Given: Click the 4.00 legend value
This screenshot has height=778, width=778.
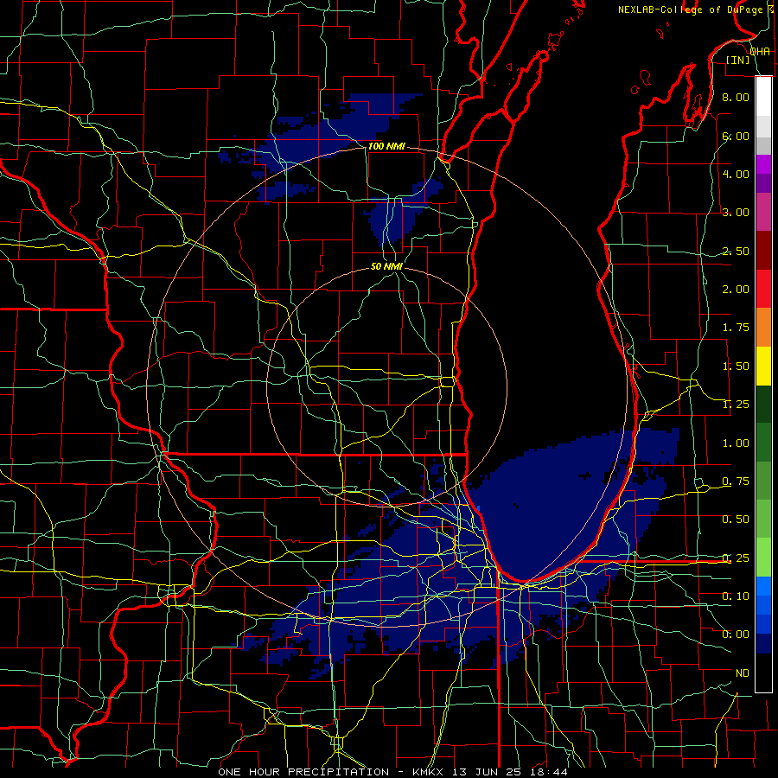Looking at the screenshot, I should tap(736, 174).
